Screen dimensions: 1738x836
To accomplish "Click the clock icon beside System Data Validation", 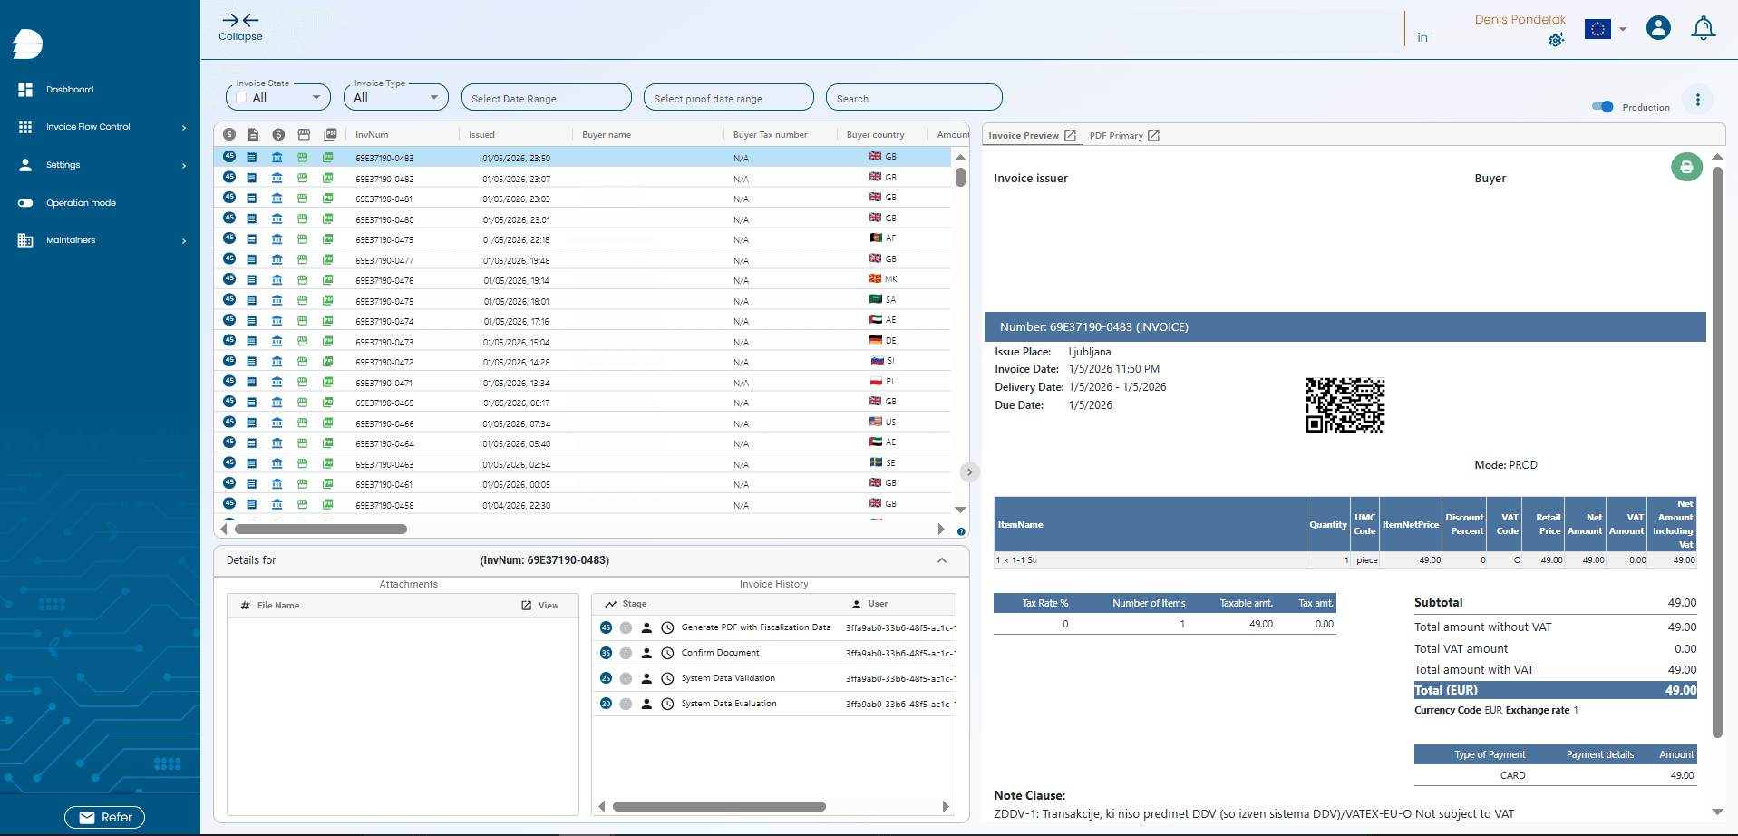I will (x=666, y=678).
